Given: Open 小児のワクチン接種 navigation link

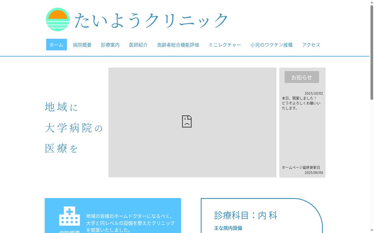Looking at the screenshot, I should click(272, 45).
